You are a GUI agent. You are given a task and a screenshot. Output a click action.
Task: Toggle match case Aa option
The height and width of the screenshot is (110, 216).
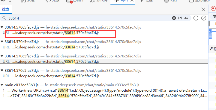pyautogui.click(x=186, y=18)
